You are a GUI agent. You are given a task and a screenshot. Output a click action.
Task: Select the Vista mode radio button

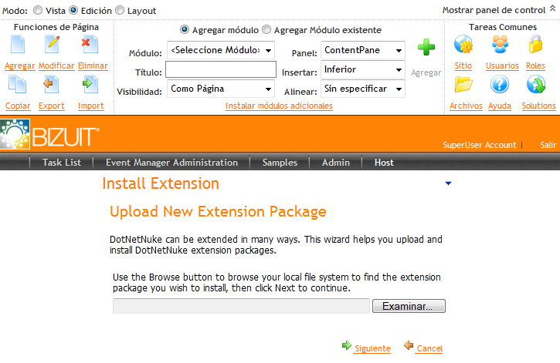coord(38,11)
